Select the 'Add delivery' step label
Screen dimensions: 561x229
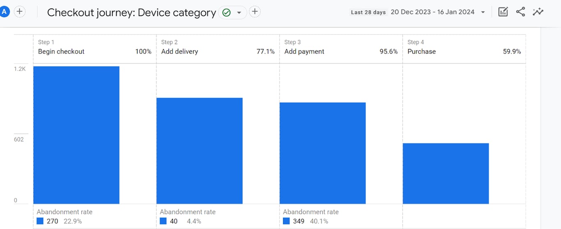click(x=179, y=52)
